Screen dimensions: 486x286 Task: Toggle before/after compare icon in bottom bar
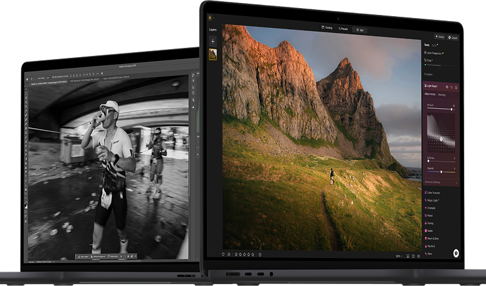point(413,256)
